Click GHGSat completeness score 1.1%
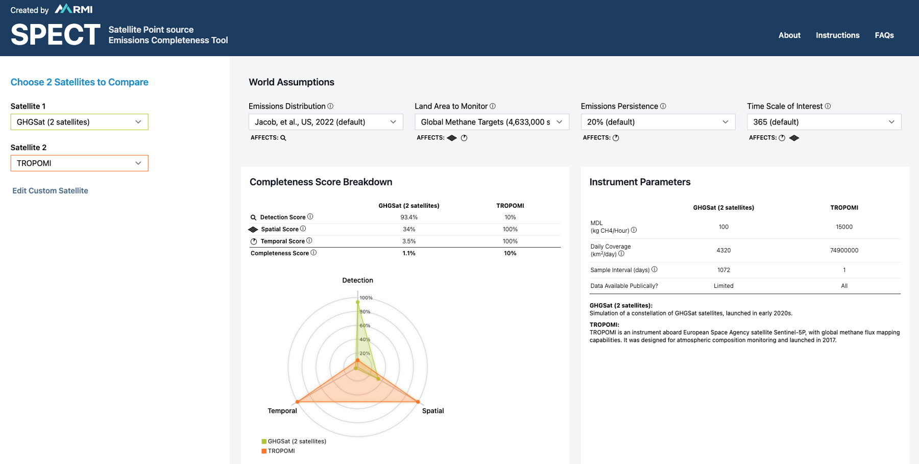This screenshot has height=464, width=919. pos(409,253)
